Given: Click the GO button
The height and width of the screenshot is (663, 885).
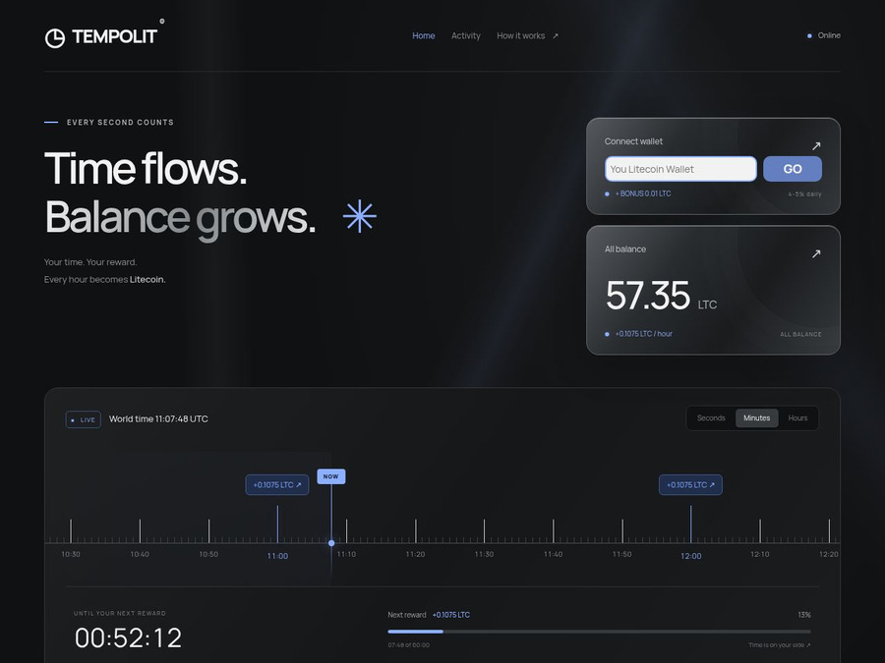Looking at the screenshot, I should coord(793,169).
